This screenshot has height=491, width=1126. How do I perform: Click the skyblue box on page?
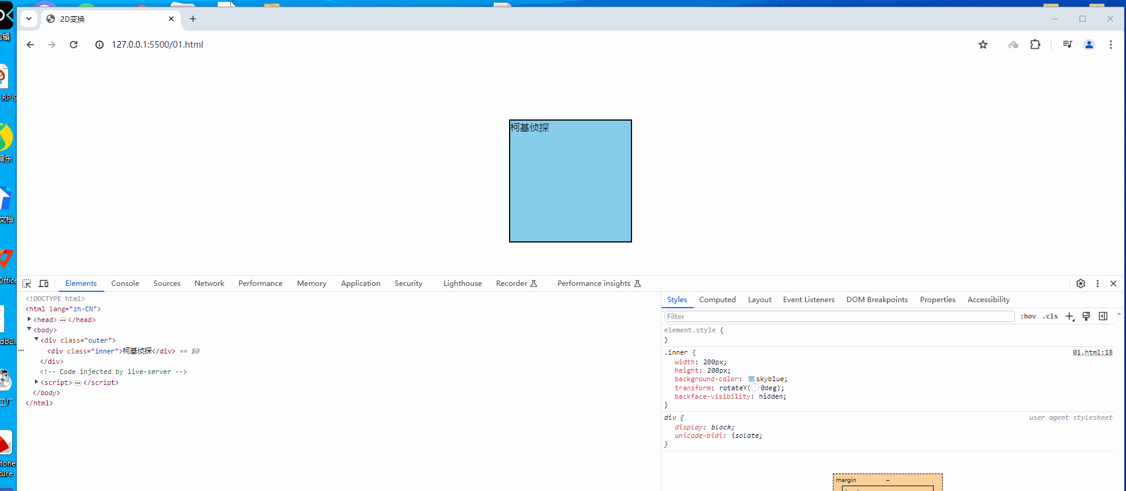571,181
